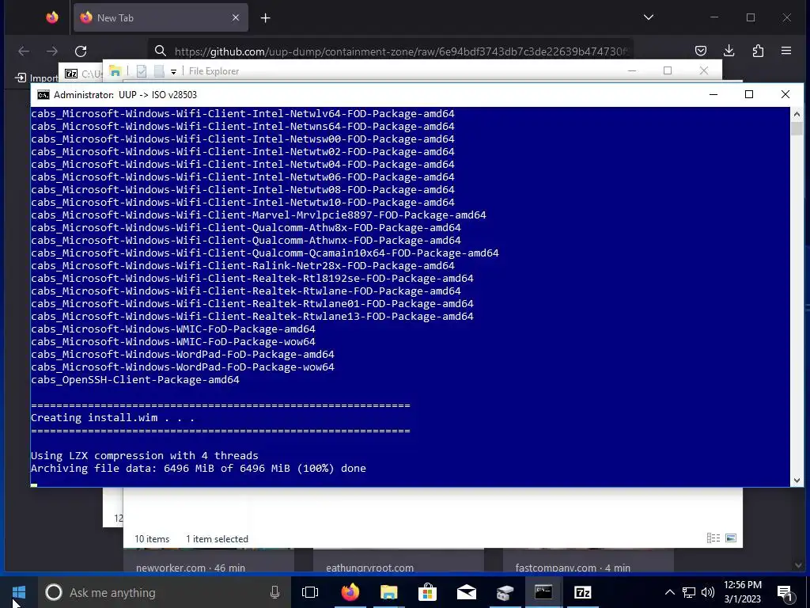Screen dimensions: 810x608
Task: Click 'Using LZX compression with 4 threads'
Action: pyautogui.click(x=145, y=455)
